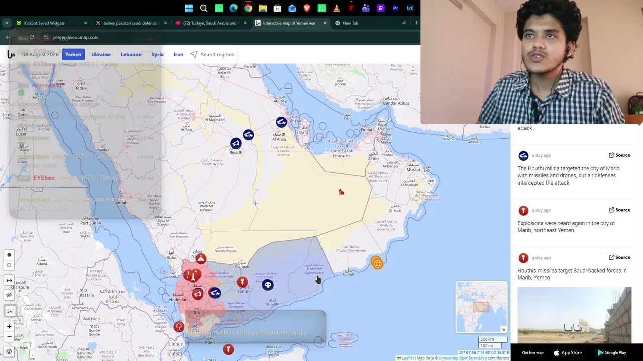
Task: Switch to the Iran region tab
Action: coord(178,54)
